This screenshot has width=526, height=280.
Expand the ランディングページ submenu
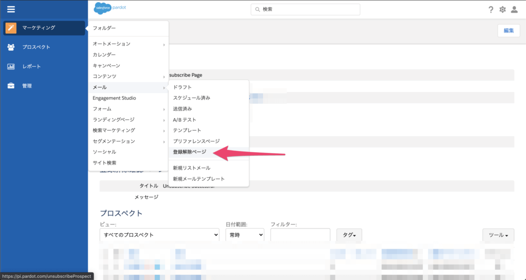click(128, 120)
